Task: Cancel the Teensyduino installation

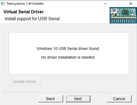Action: pos(119,99)
